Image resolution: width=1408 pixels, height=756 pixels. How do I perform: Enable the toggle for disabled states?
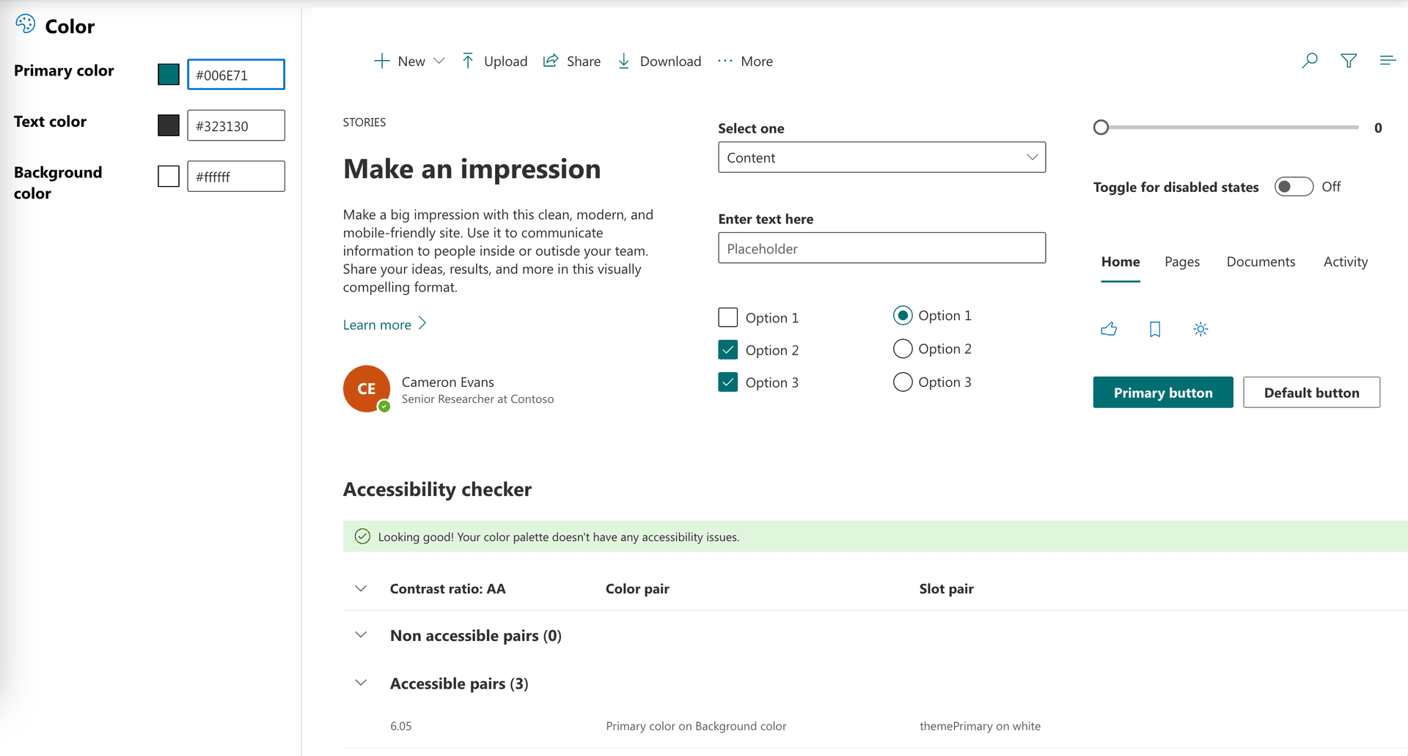pos(1293,187)
